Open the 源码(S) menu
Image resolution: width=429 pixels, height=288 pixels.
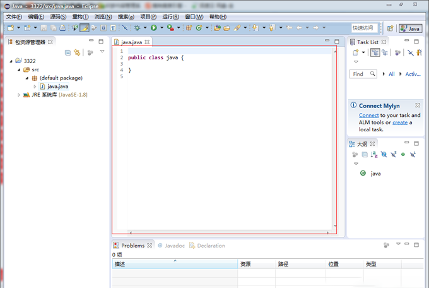tap(58, 17)
